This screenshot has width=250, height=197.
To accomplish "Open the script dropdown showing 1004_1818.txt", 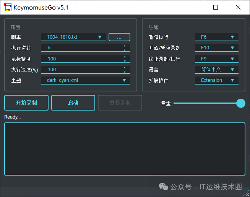I will pos(73,37).
